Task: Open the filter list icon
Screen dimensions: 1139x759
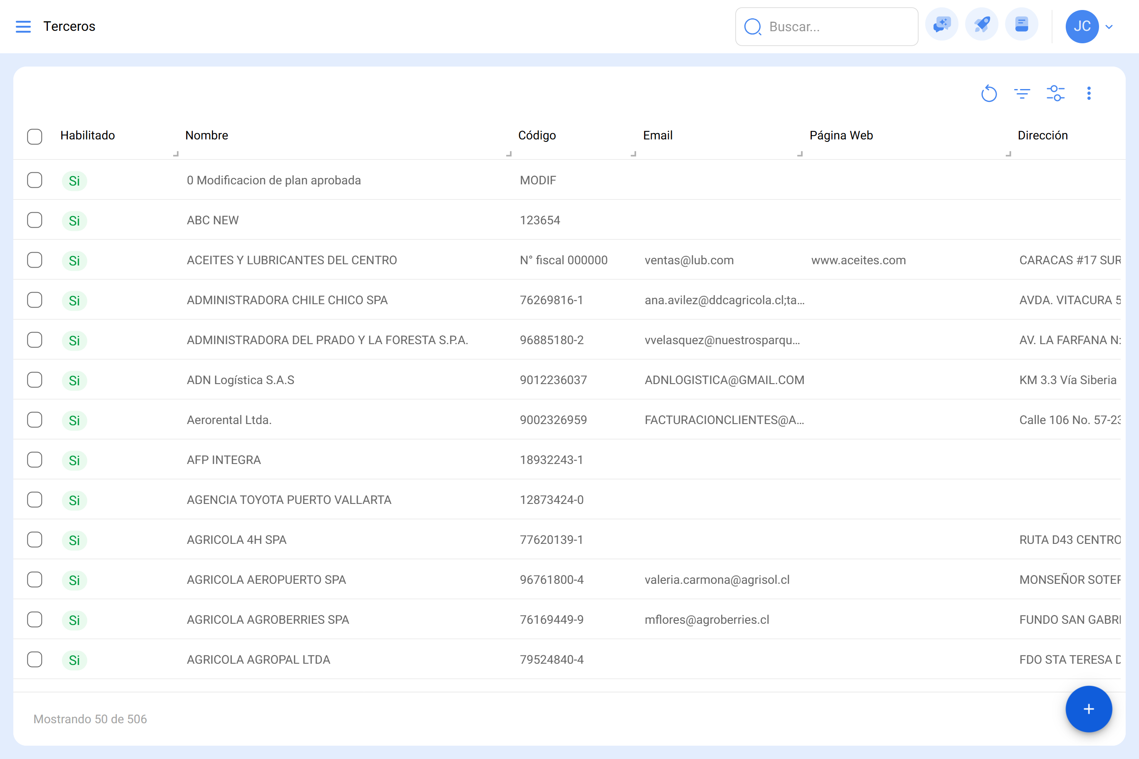Action: click(1022, 94)
